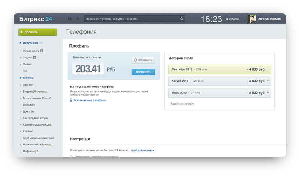
Task: Click the 203.41 balance value
Action: point(88,69)
